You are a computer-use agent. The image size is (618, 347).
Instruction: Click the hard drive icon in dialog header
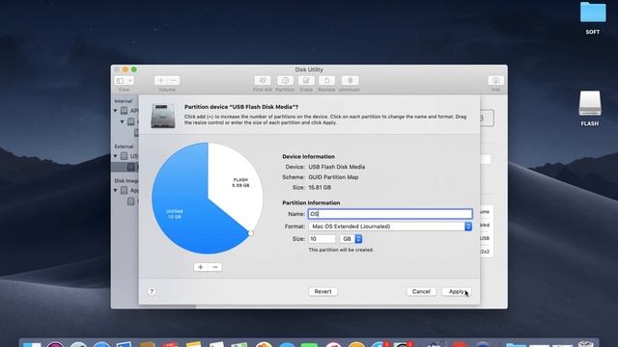coord(163,116)
